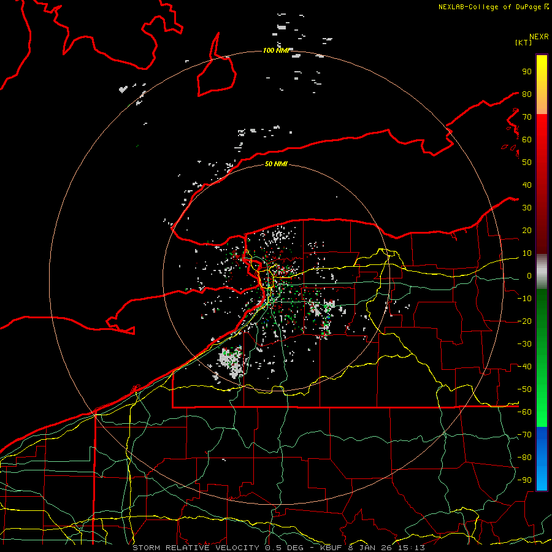Click the 90 label on velocity scale
The width and height of the screenshot is (552, 552).
point(527,72)
